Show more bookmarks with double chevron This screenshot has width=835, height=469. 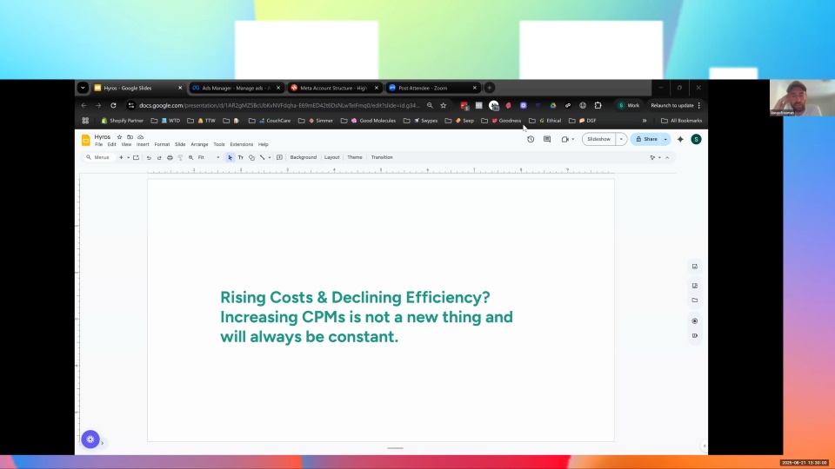645,121
